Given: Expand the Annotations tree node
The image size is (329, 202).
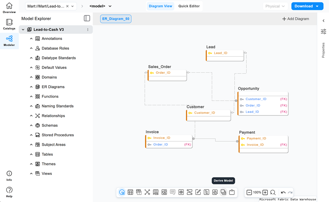Looking at the screenshot, I should pos(31,39).
